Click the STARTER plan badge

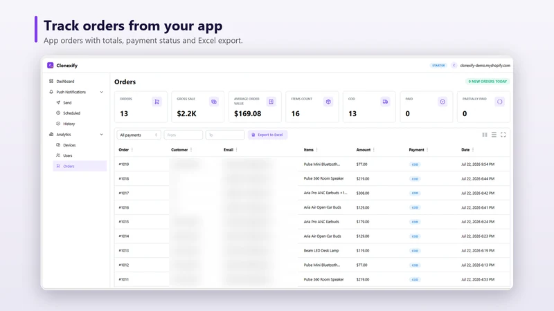pyautogui.click(x=438, y=66)
